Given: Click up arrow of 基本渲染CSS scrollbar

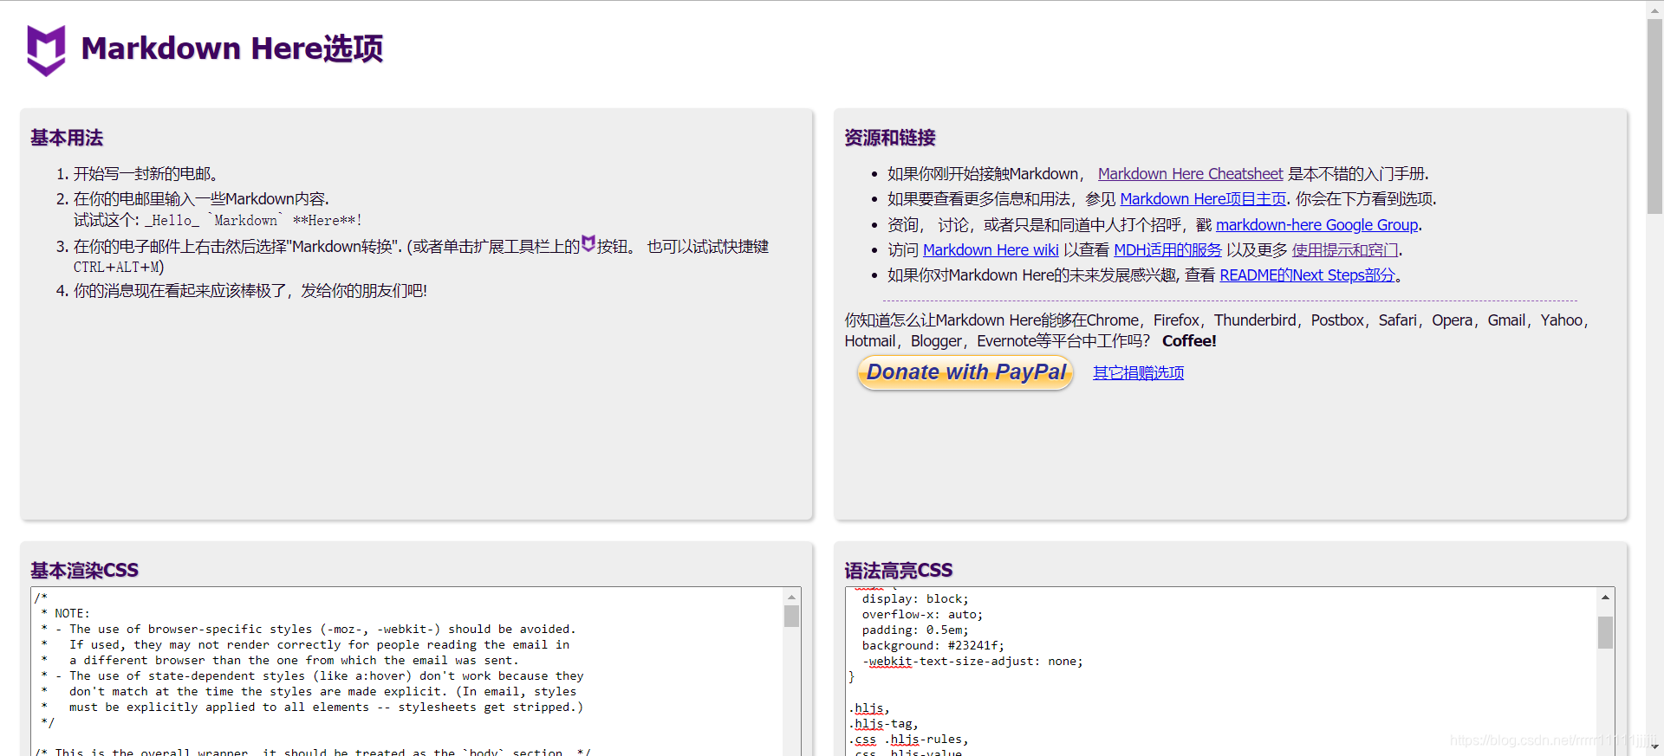Looking at the screenshot, I should 791,597.
